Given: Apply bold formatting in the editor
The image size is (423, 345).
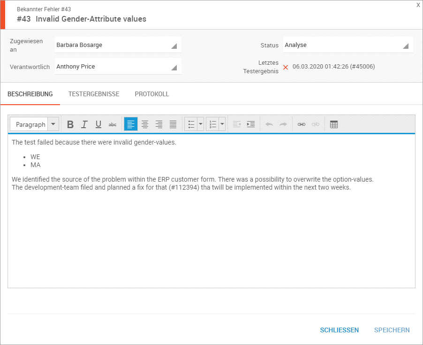Looking at the screenshot, I should (70, 124).
